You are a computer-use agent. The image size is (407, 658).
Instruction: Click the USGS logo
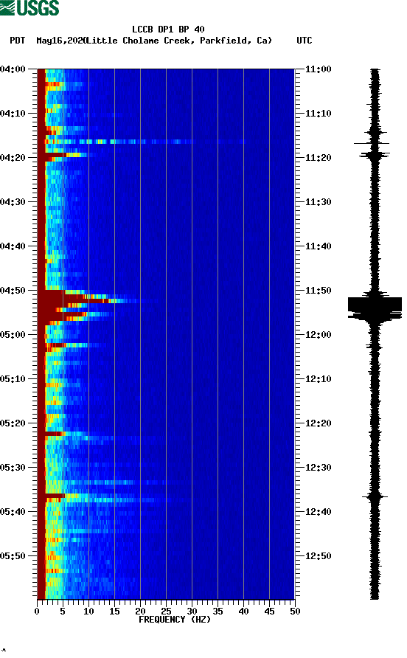click(29, 7)
